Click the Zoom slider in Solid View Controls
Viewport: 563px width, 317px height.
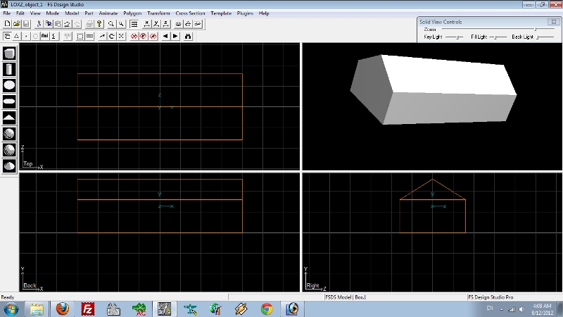[535, 30]
